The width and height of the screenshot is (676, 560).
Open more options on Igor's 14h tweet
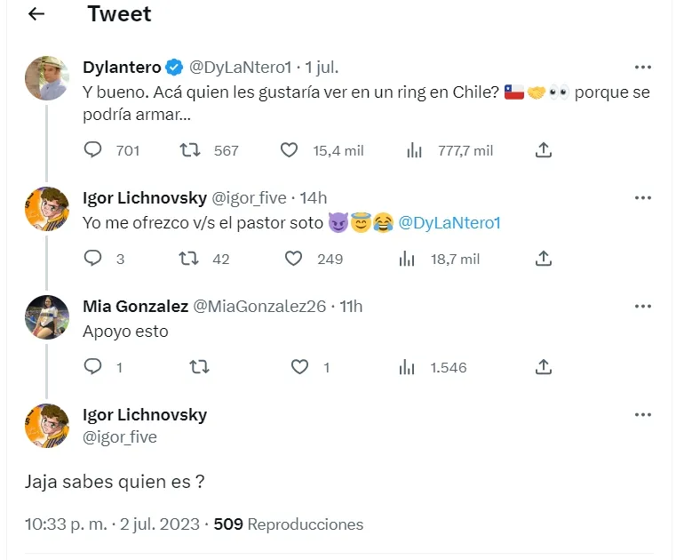643,197
